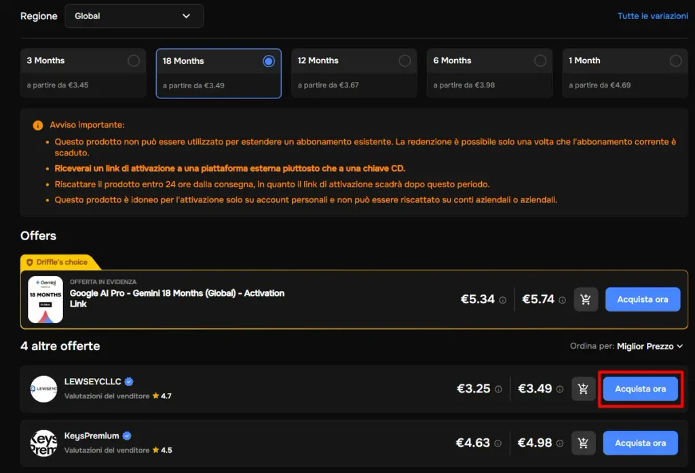
Task: Click Acquista ora for the featured offer
Action: [643, 299]
